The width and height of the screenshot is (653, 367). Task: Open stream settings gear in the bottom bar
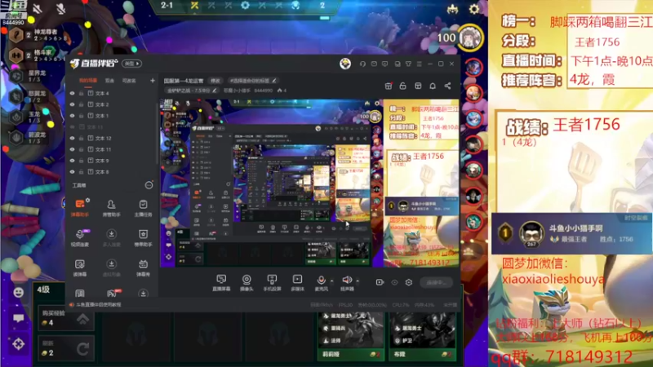point(409,282)
